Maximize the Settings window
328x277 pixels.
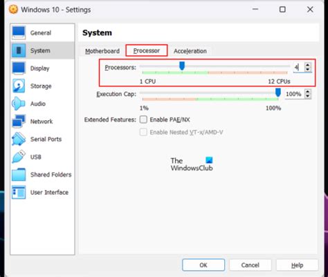[282, 10]
